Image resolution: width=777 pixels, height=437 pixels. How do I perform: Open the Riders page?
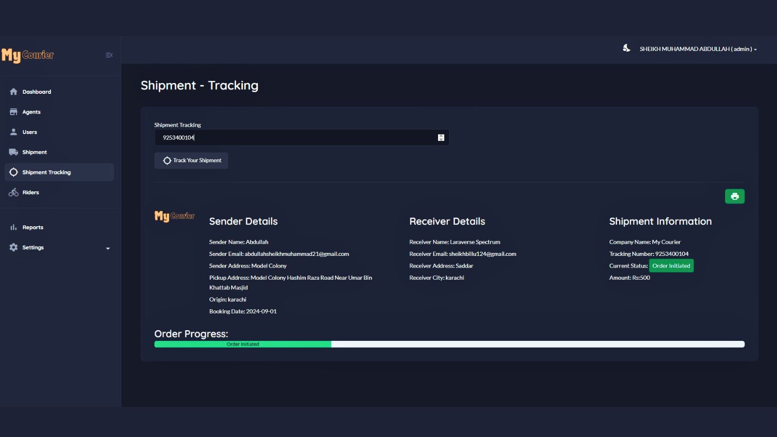tap(59, 192)
